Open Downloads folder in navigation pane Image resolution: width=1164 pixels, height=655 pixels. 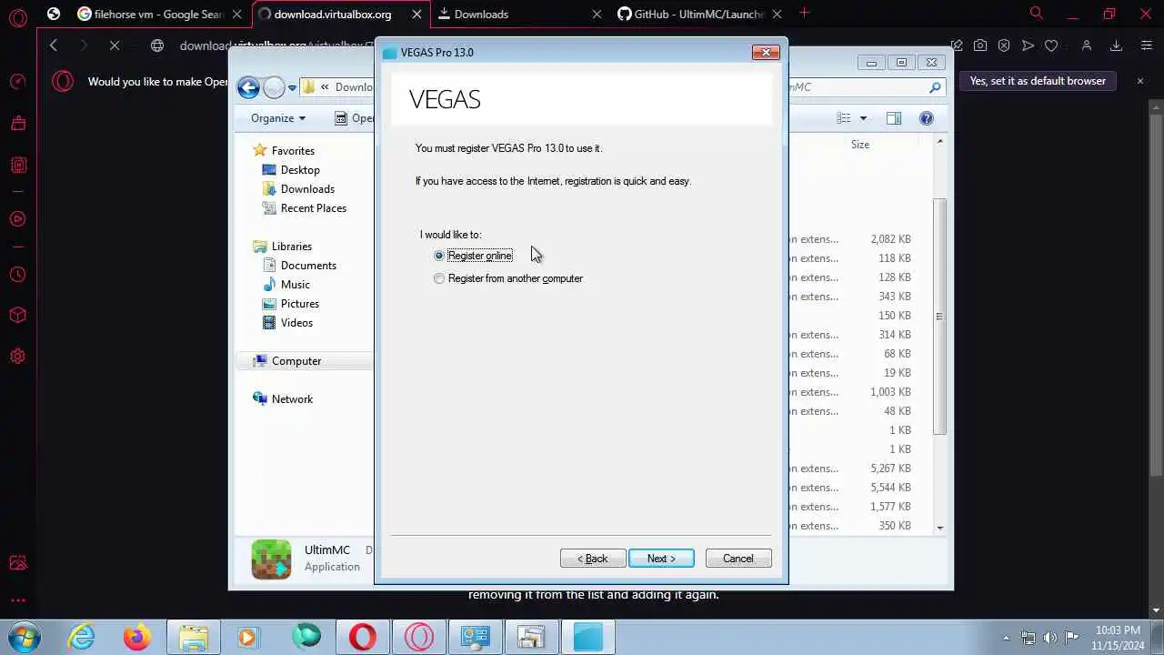pos(307,189)
